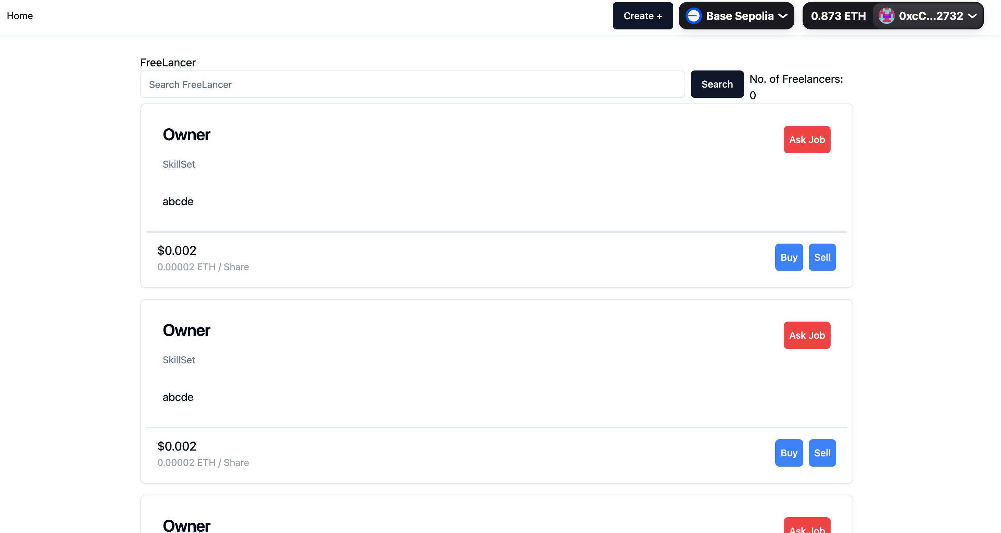Image resolution: width=1001 pixels, height=533 pixels.
Task: Toggle search for FreeLancer input
Action: click(x=413, y=83)
